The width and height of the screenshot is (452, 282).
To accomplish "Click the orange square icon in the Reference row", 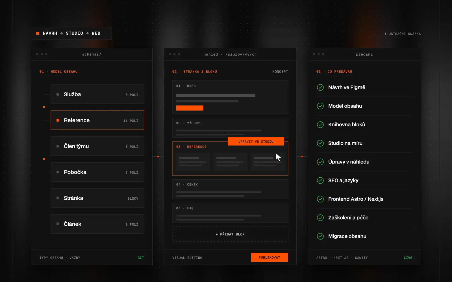I will [x=58, y=120].
